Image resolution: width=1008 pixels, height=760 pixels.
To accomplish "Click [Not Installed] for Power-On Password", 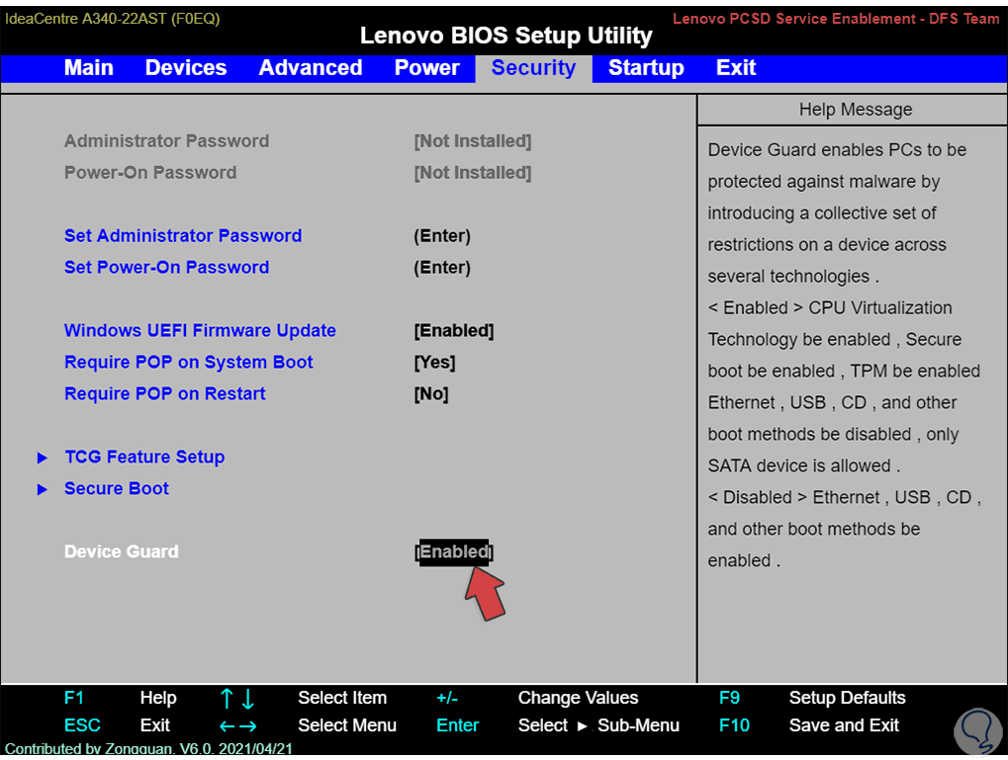I will pyautogui.click(x=473, y=172).
